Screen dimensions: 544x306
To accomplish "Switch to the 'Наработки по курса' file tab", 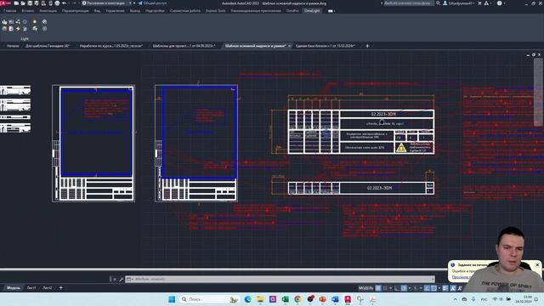I will tap(111, 46).
